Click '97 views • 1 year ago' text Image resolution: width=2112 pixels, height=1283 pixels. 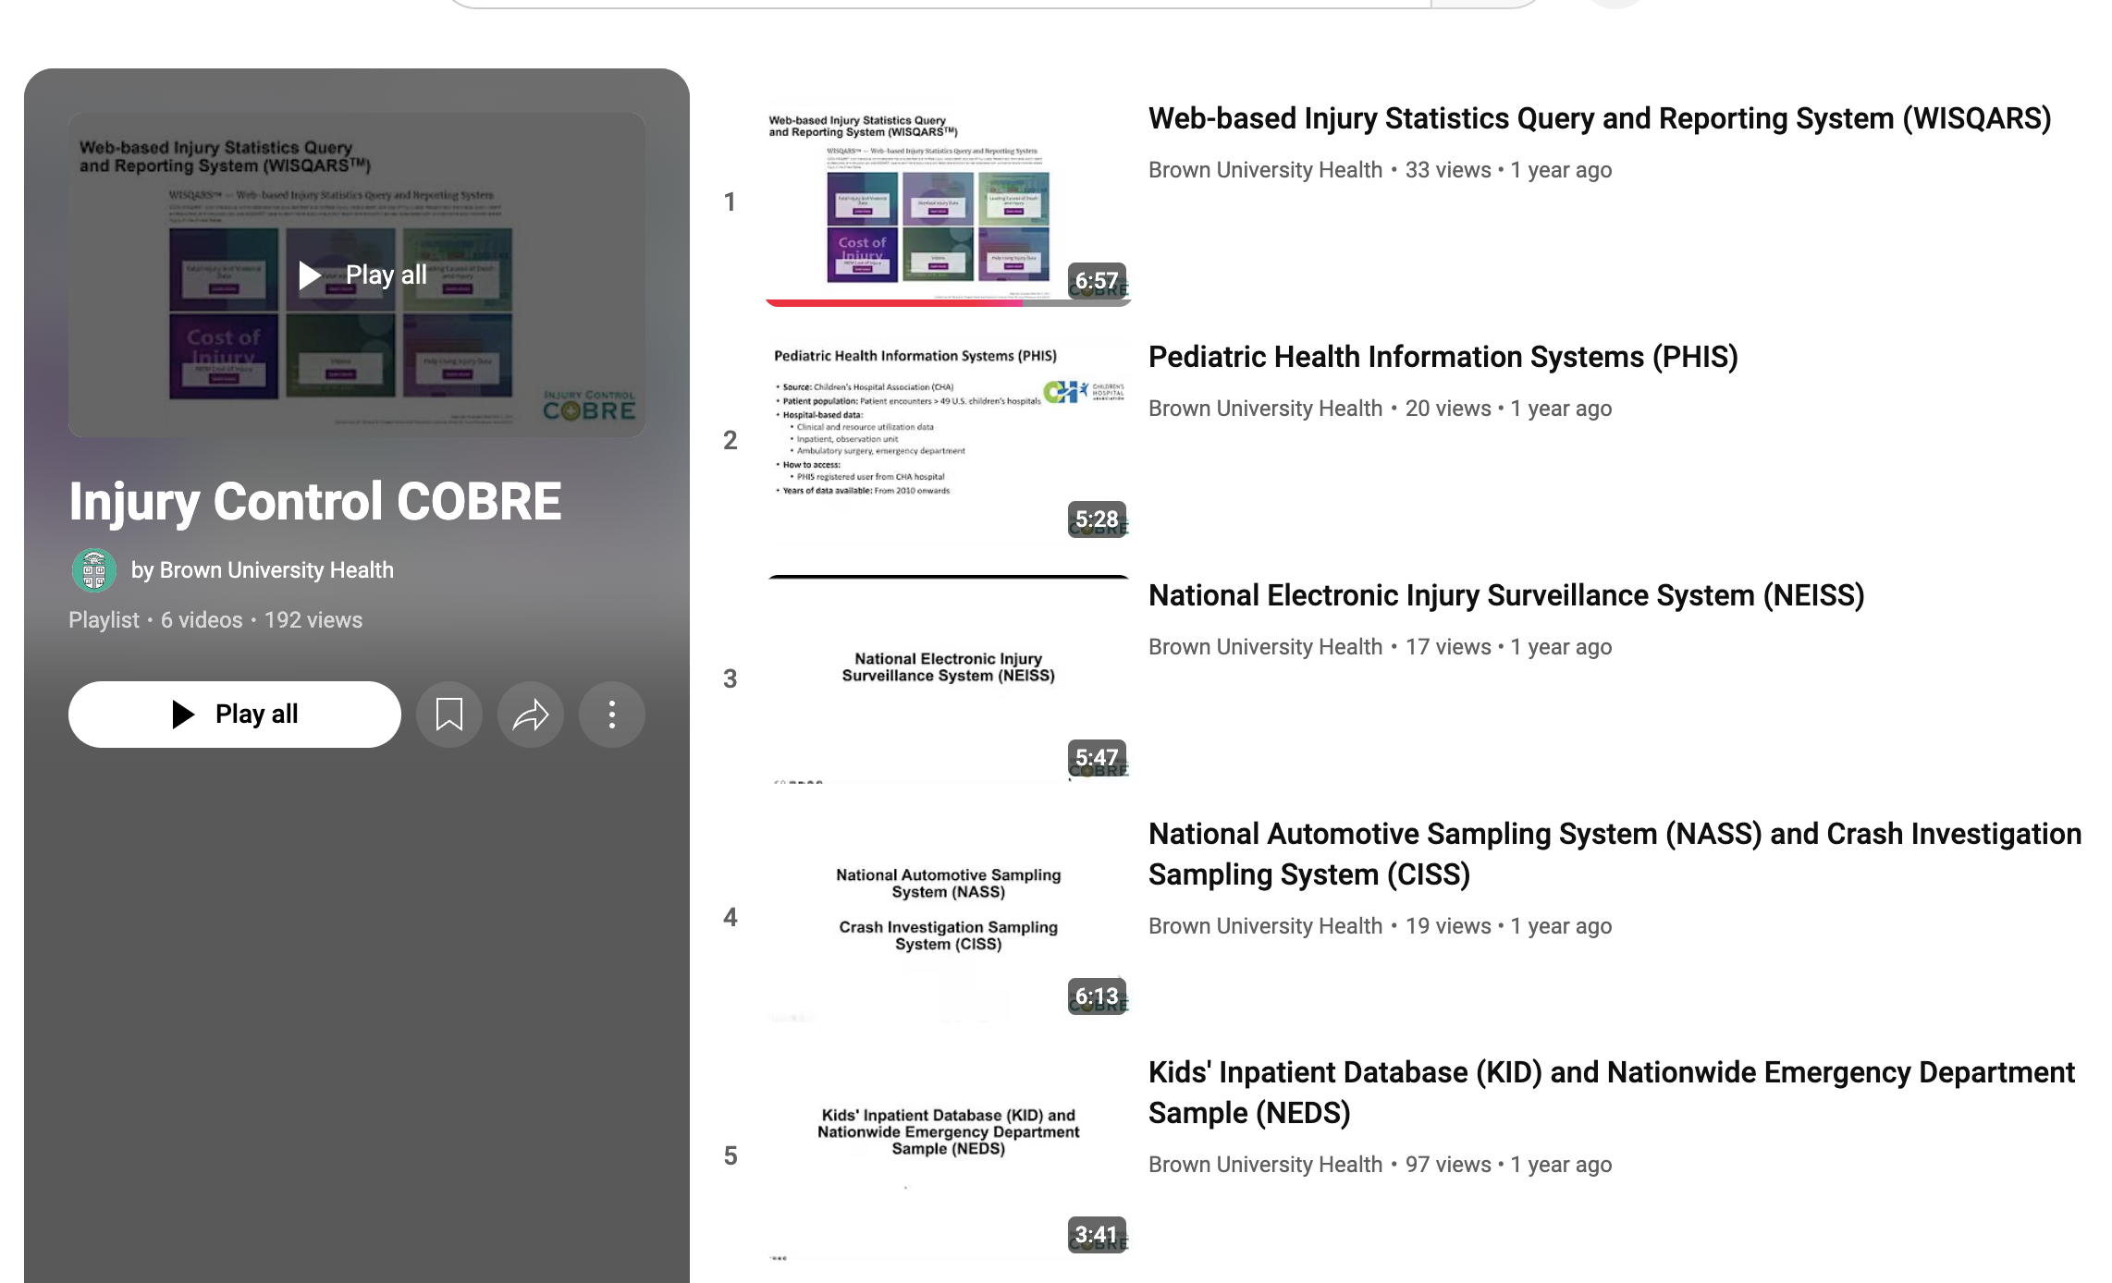pos(1508,1165)
